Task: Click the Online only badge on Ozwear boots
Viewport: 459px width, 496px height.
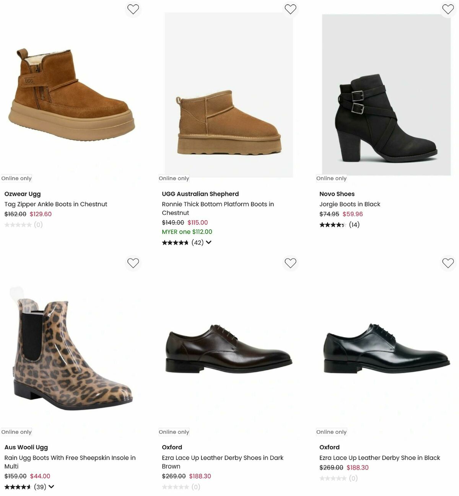Action: point(16,178)
